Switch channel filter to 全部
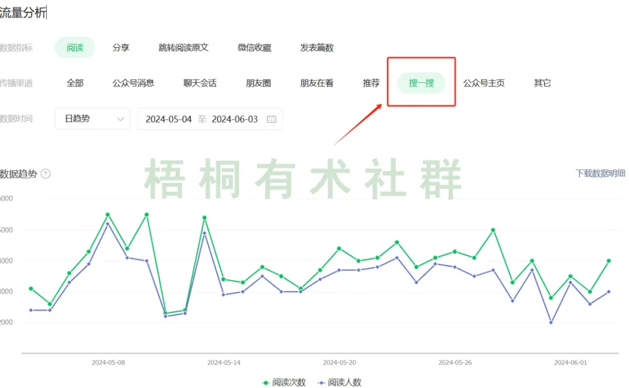Viewport: 629px width, 388px height. point(74,83)
